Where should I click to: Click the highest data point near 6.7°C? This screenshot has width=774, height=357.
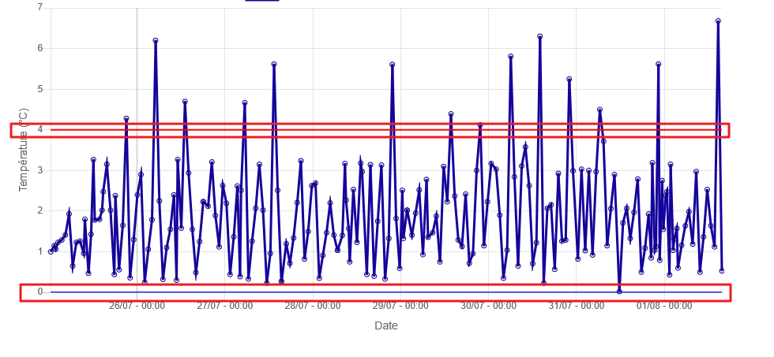tap(718, 21)
